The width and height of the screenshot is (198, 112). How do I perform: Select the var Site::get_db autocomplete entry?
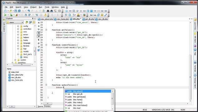click(x=88, y=94)
